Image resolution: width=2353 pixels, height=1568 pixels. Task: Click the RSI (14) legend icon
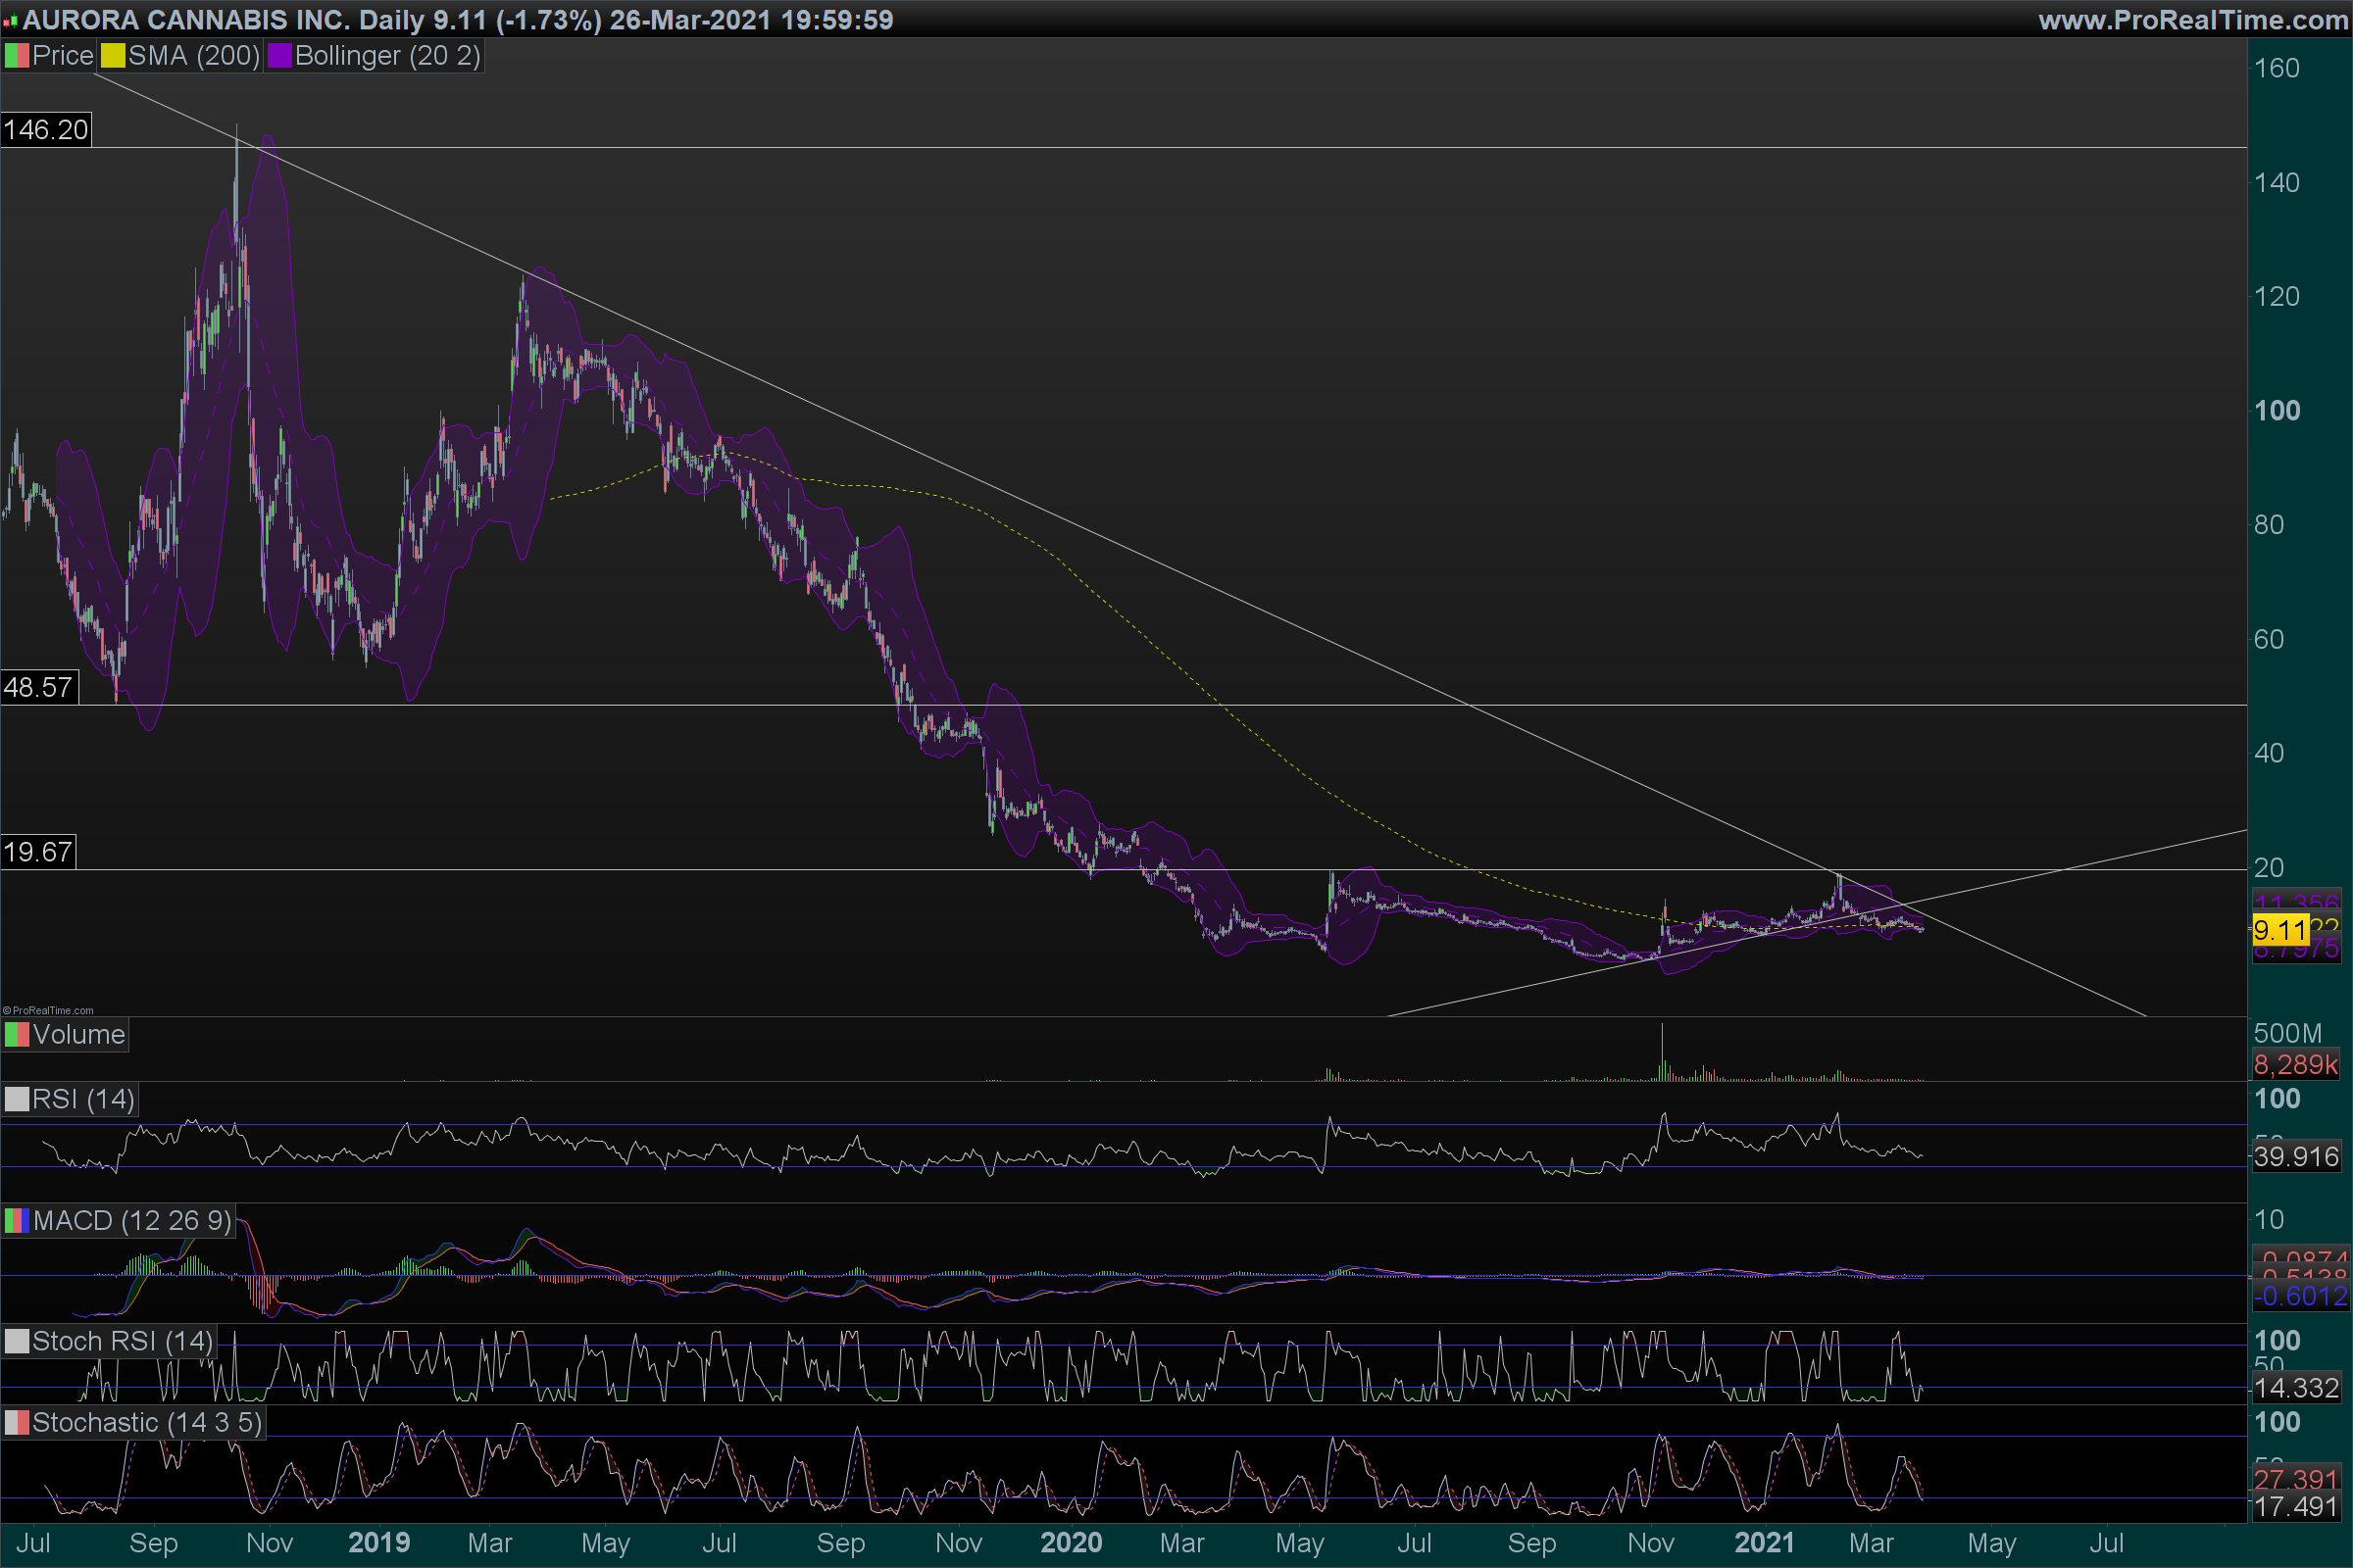tap(16, 1100)
